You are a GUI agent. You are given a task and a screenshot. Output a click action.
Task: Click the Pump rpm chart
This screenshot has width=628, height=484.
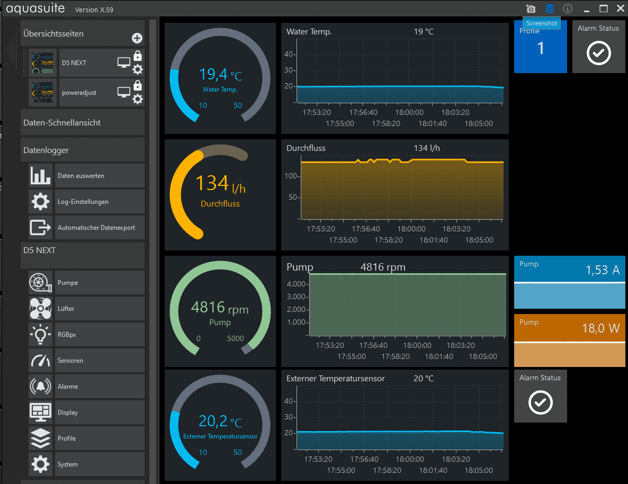(x=395, y=311)
